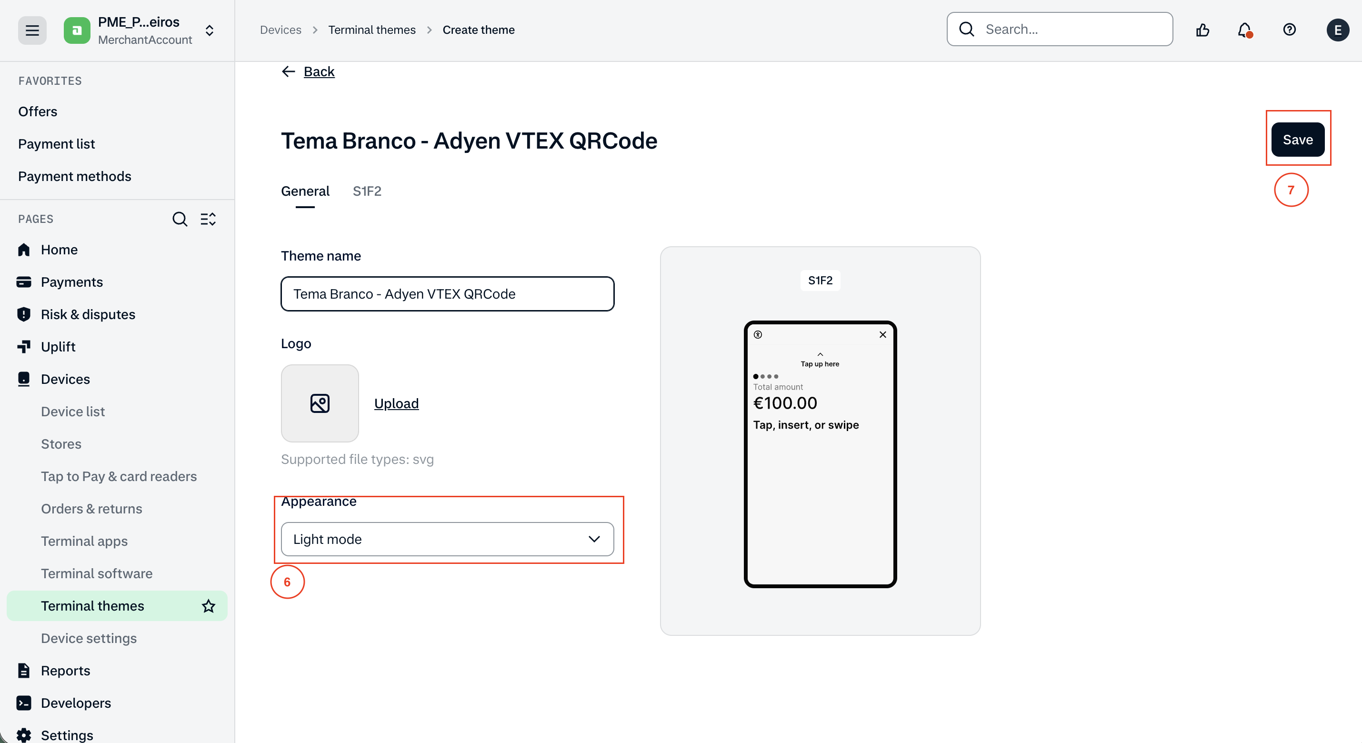Screen dimensions: 1362x743
Task: Close the terminal preview with X
Action: click(882, 335)
